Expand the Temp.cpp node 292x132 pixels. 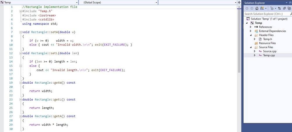pos(255,55)
